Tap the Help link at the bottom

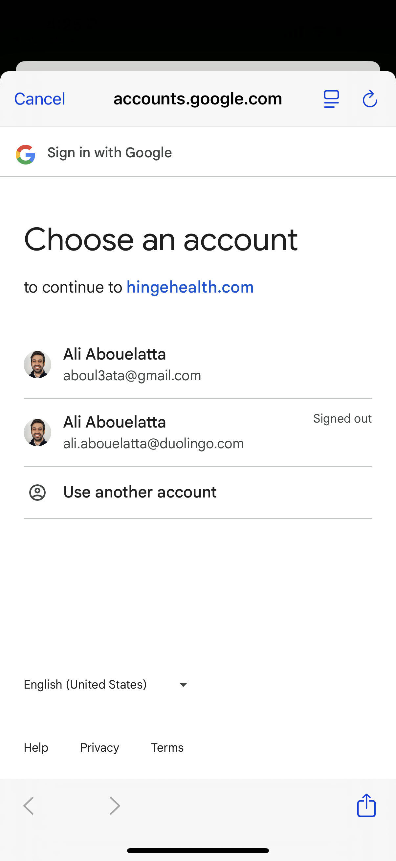pos(36,747)
